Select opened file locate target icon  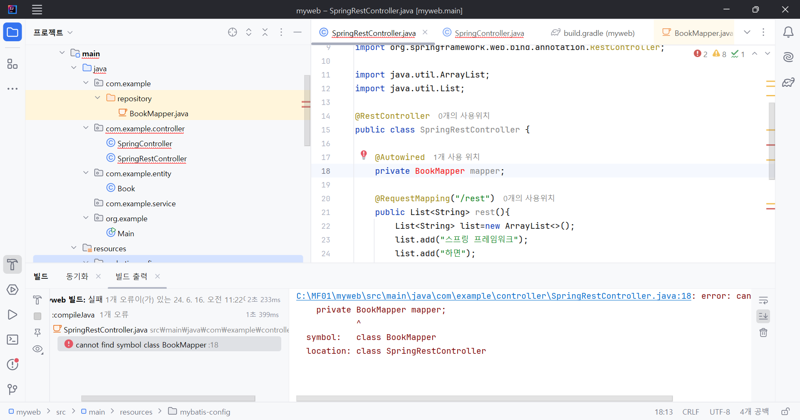point(232,32)
